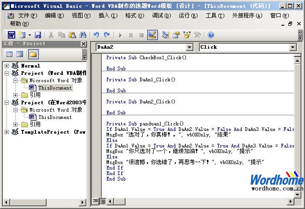
Task: Open the Properties Window toolbar icon
Action: (176, 35)
